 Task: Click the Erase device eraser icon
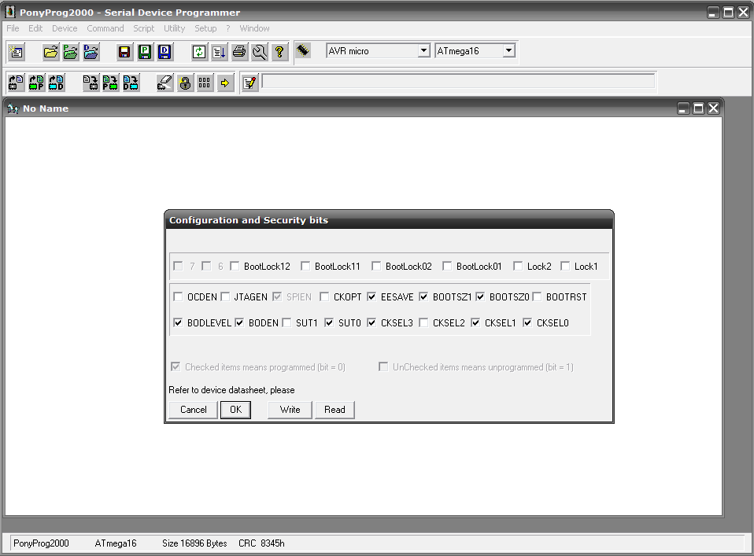(x=164, y=83)
